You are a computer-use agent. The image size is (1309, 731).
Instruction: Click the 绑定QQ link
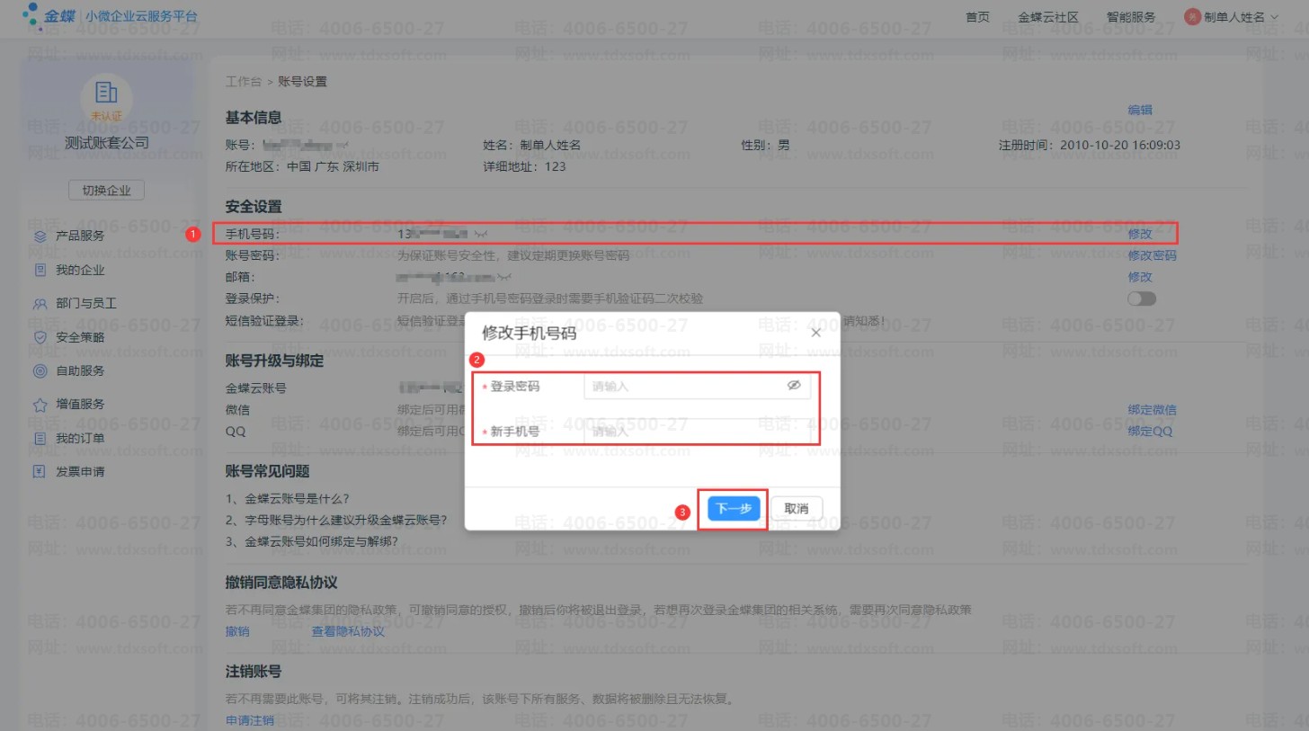point(1150,432)
